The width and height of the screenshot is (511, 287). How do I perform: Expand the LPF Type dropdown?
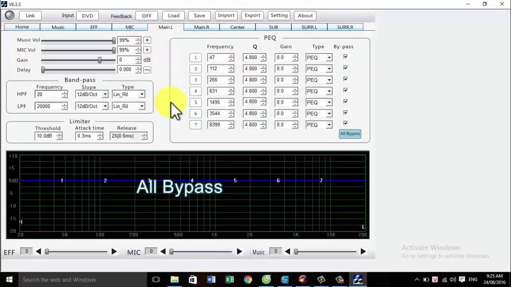[141, 106]
